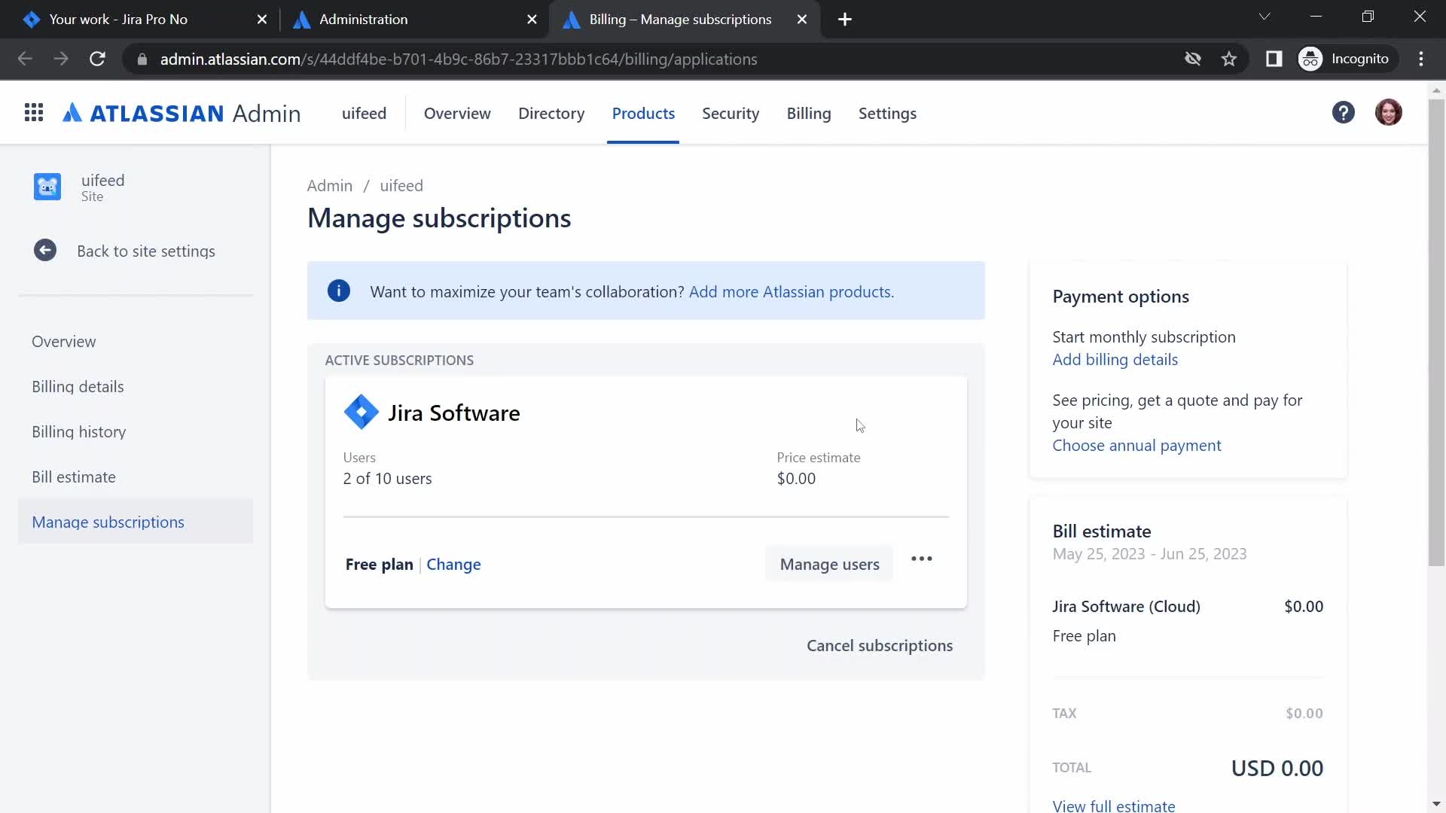Click the help question mark icon
This screenshot has height=813, width=1446.
pyautogui.click(x=1344, y=112)
